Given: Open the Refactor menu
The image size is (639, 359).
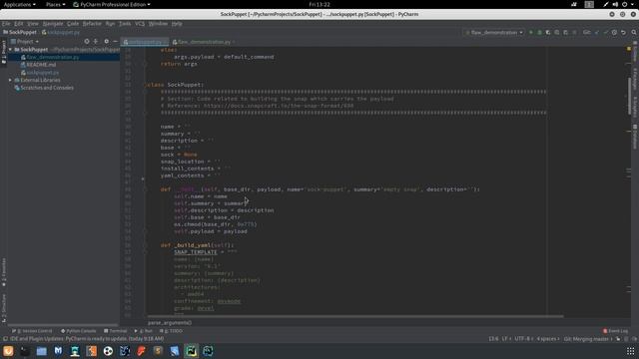Looking at the screenshot, I should [x=92, y=24].
